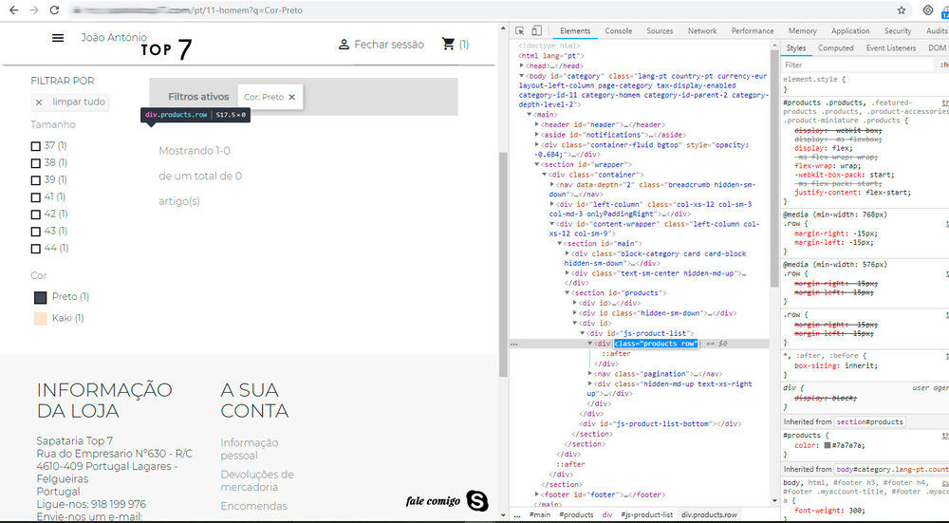The width and height of the screenshot is (949, 523).
Task: Click the X icon beside limpar tudo
Action: [x=39, y=103]
